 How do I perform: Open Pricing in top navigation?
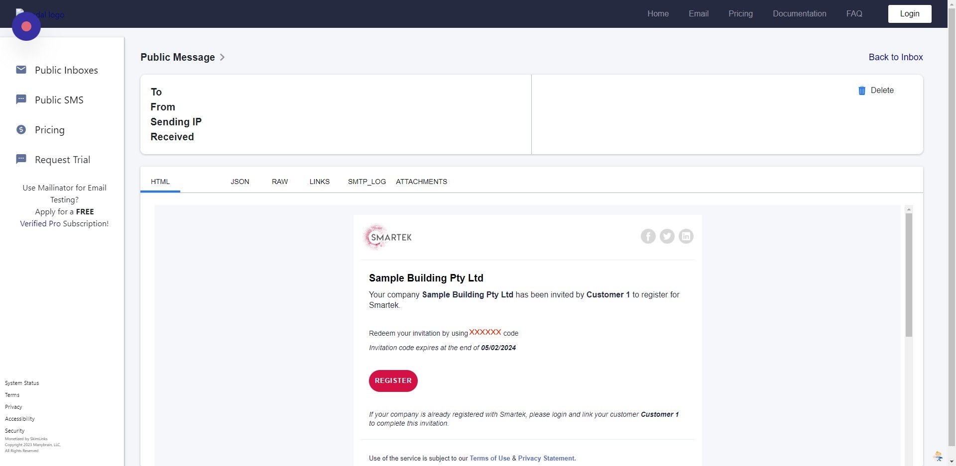(x=741, y=14)
